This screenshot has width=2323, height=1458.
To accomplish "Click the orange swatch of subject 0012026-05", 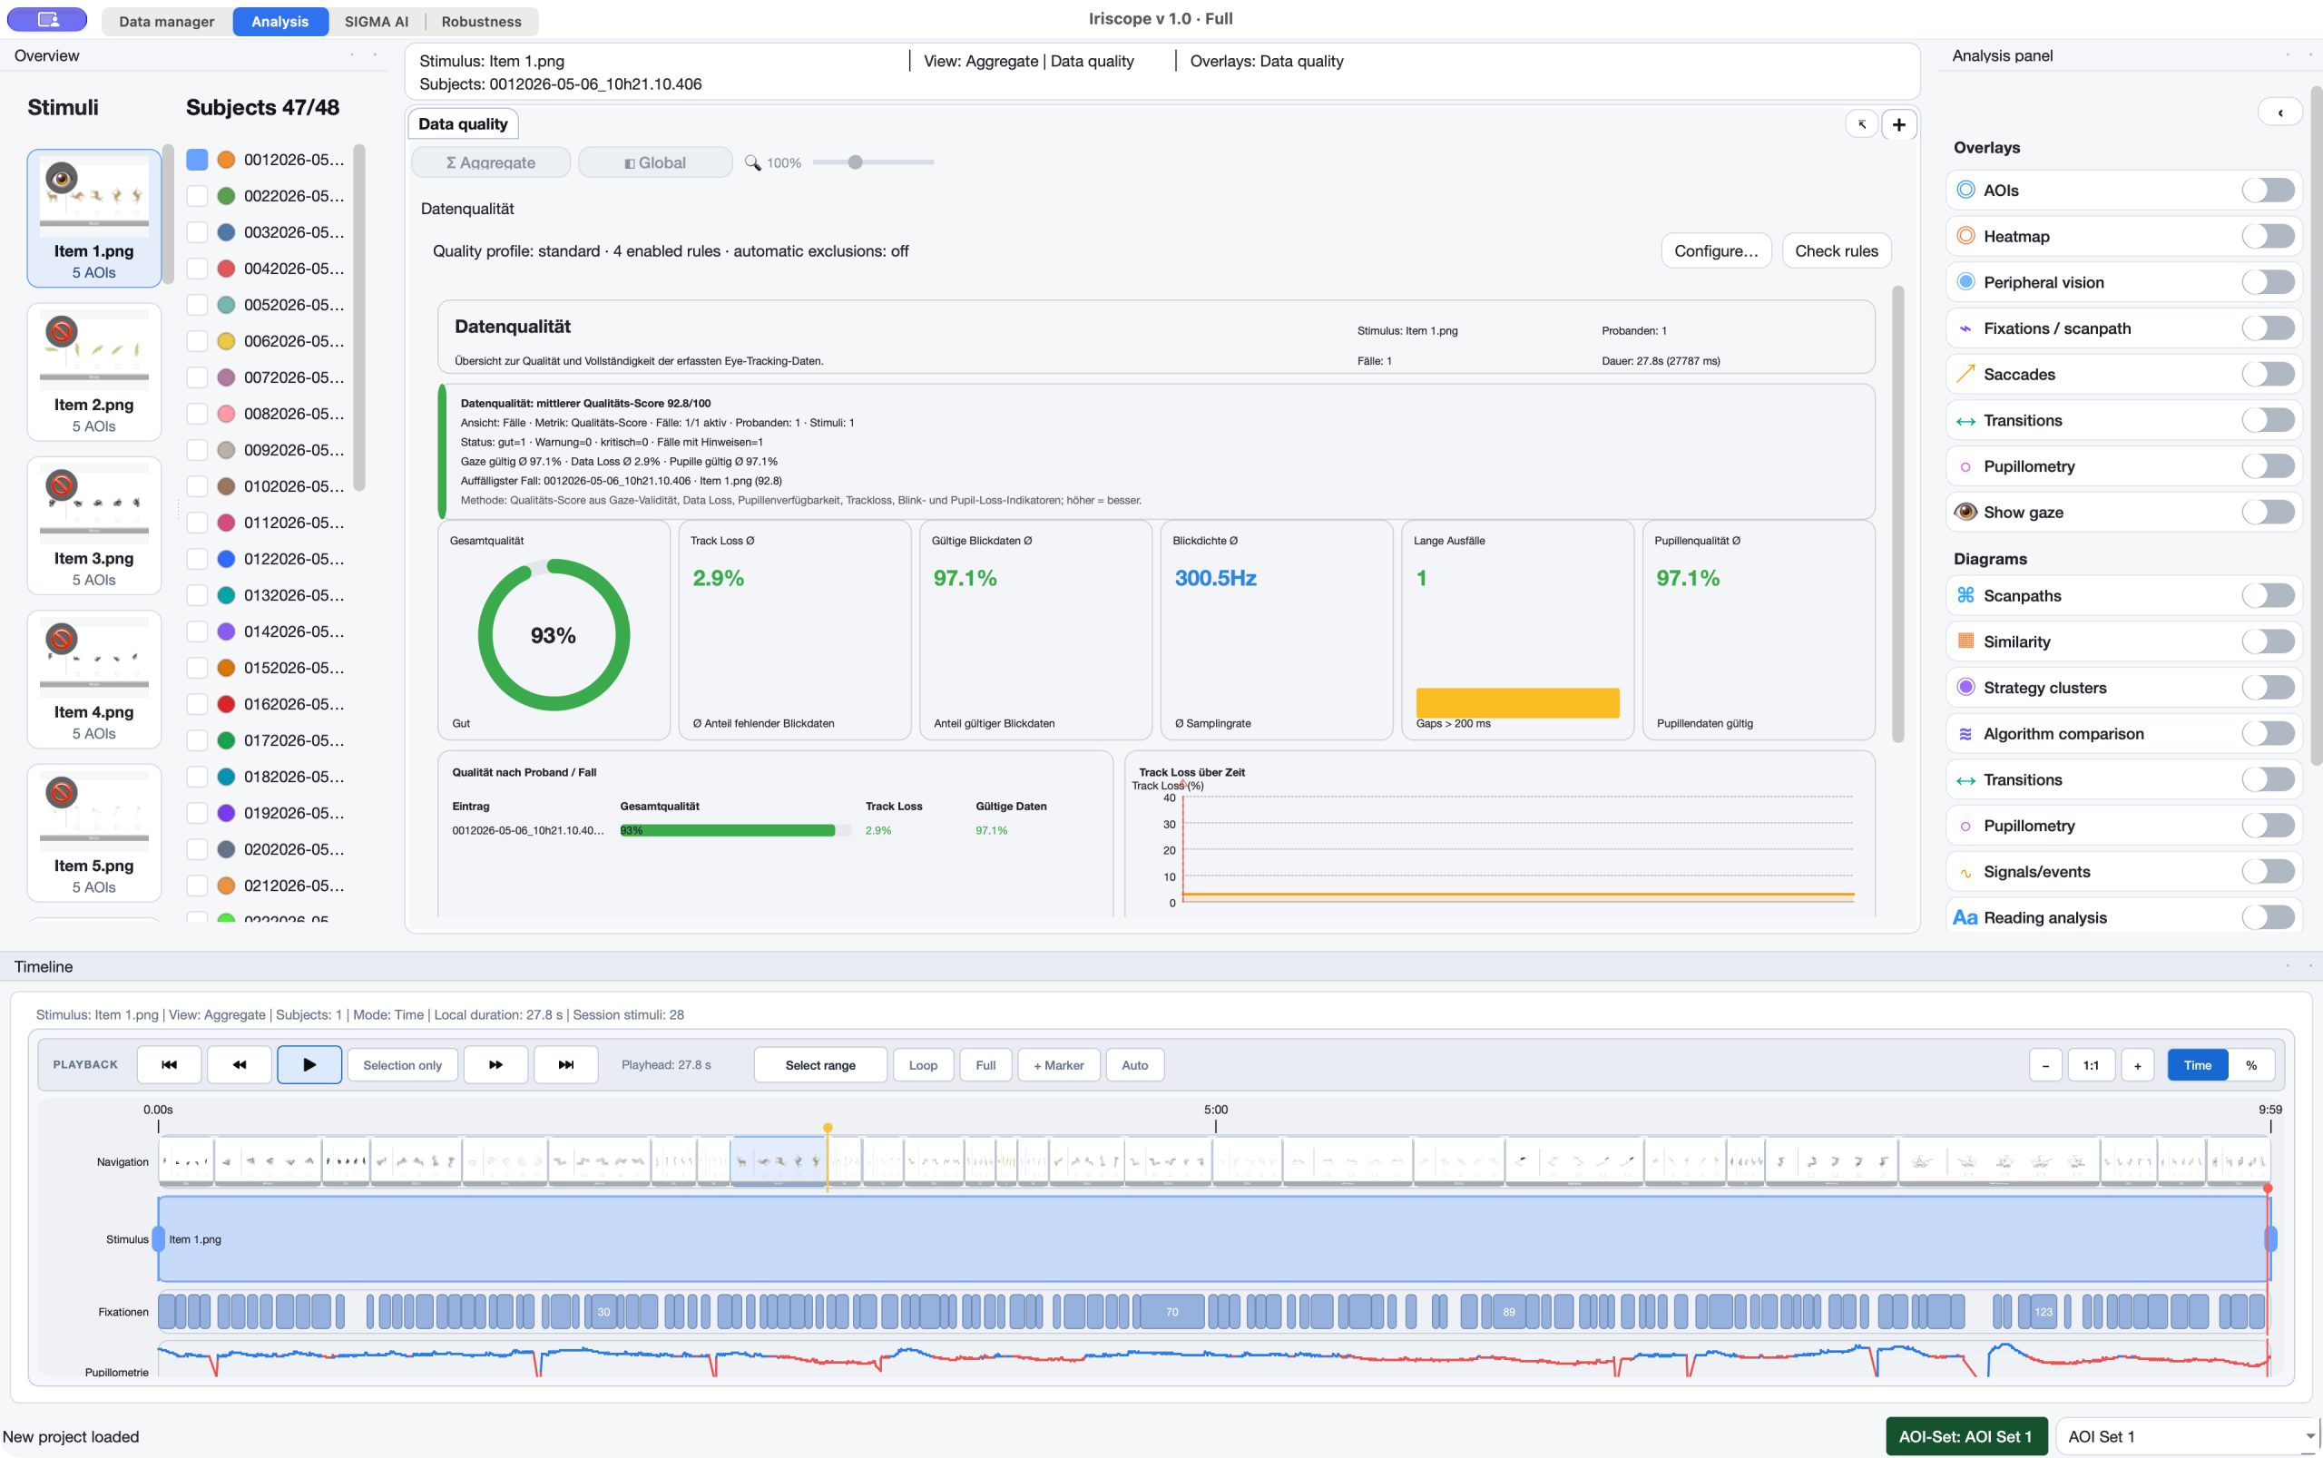I will click(x=226, y=159).
